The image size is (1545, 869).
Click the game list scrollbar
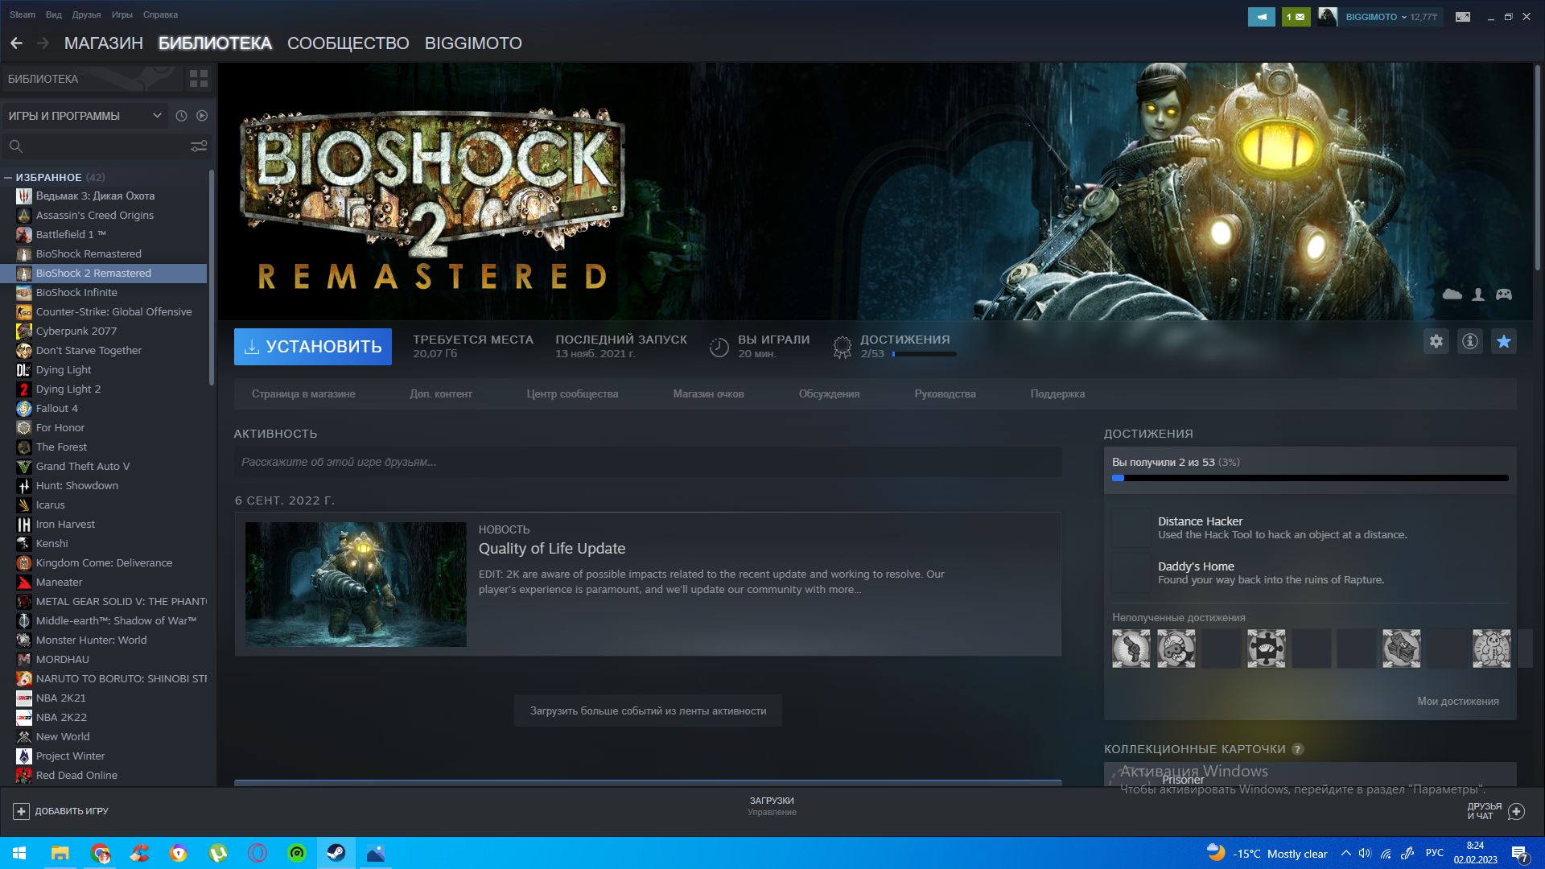click(212, 278)
